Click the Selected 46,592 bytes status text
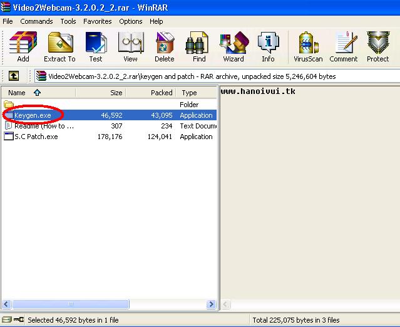This screenshot has height=327, width=400. [x=73, y=320]
